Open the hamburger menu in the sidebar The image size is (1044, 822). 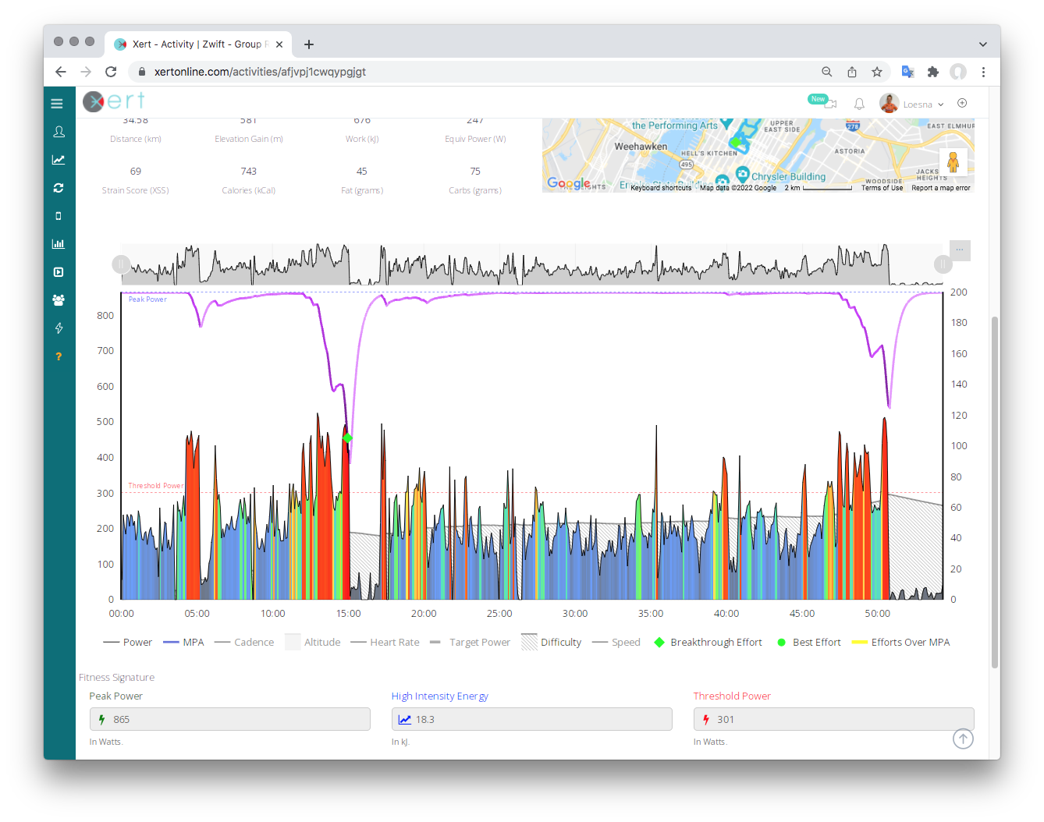point(57,104)
